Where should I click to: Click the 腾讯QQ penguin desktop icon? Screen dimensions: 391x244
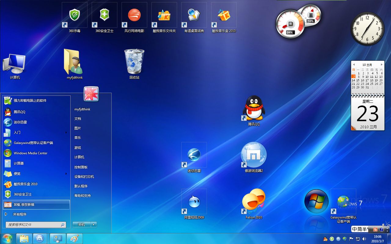[254, 110]
